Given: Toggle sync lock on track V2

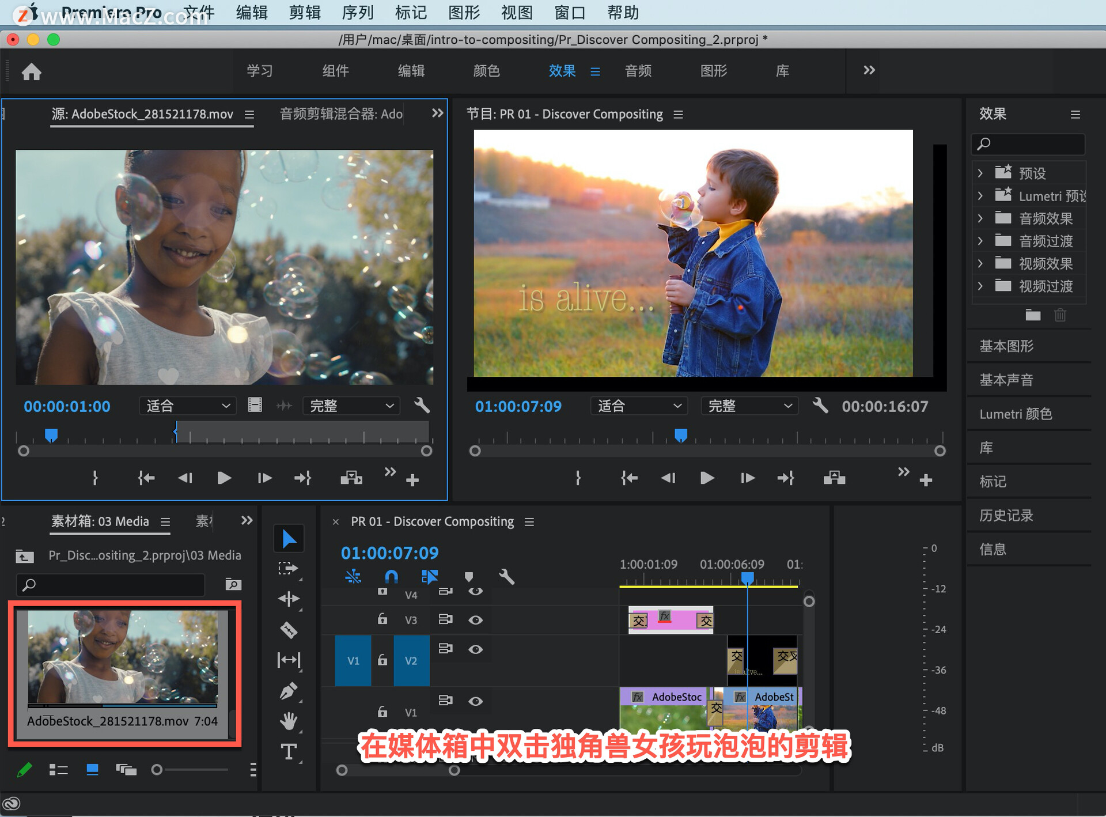Looking at the screenshot, I should [x=445, y=648].
